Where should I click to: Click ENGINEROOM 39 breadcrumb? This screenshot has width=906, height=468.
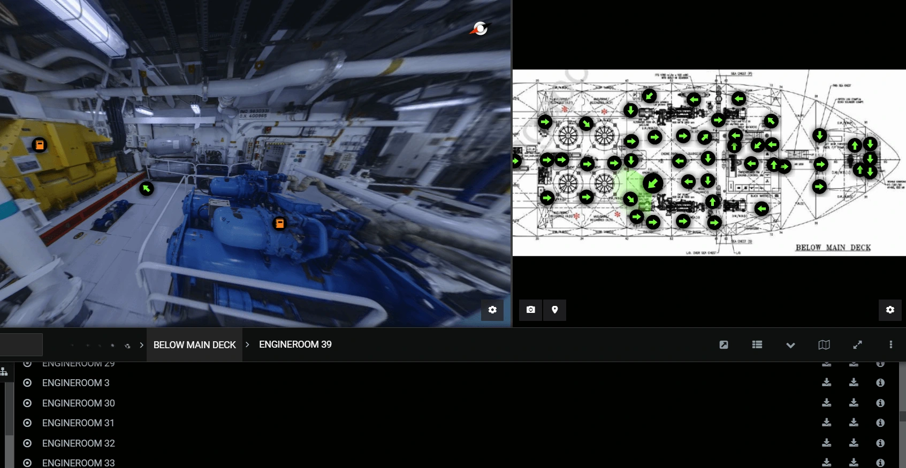[295, 344]
